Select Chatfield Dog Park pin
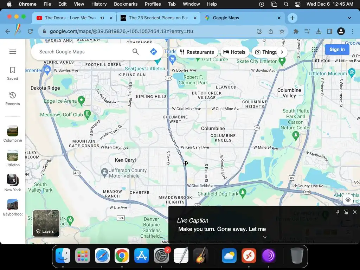This screenshot has height=270, width=360. pyautogui.click(x=243, y=193)
